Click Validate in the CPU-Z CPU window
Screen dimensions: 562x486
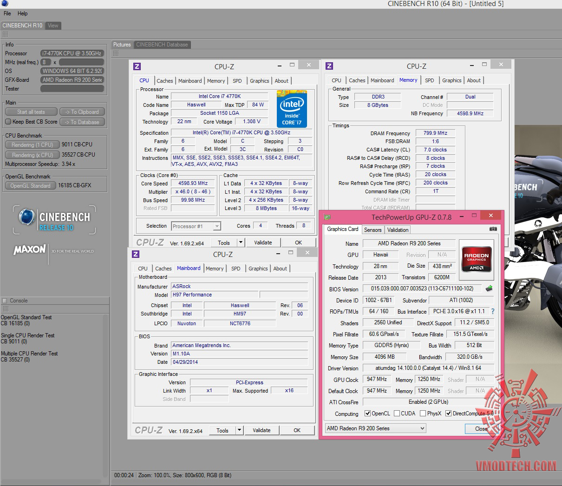coord(263,243)
